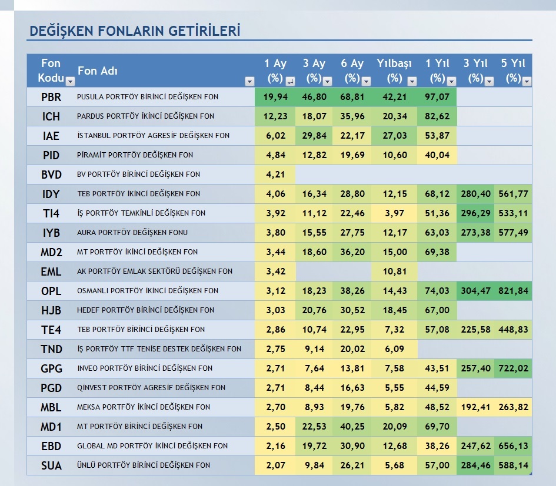Select TE4 3 Yıl value 225,58

click(x=475, y=330)
